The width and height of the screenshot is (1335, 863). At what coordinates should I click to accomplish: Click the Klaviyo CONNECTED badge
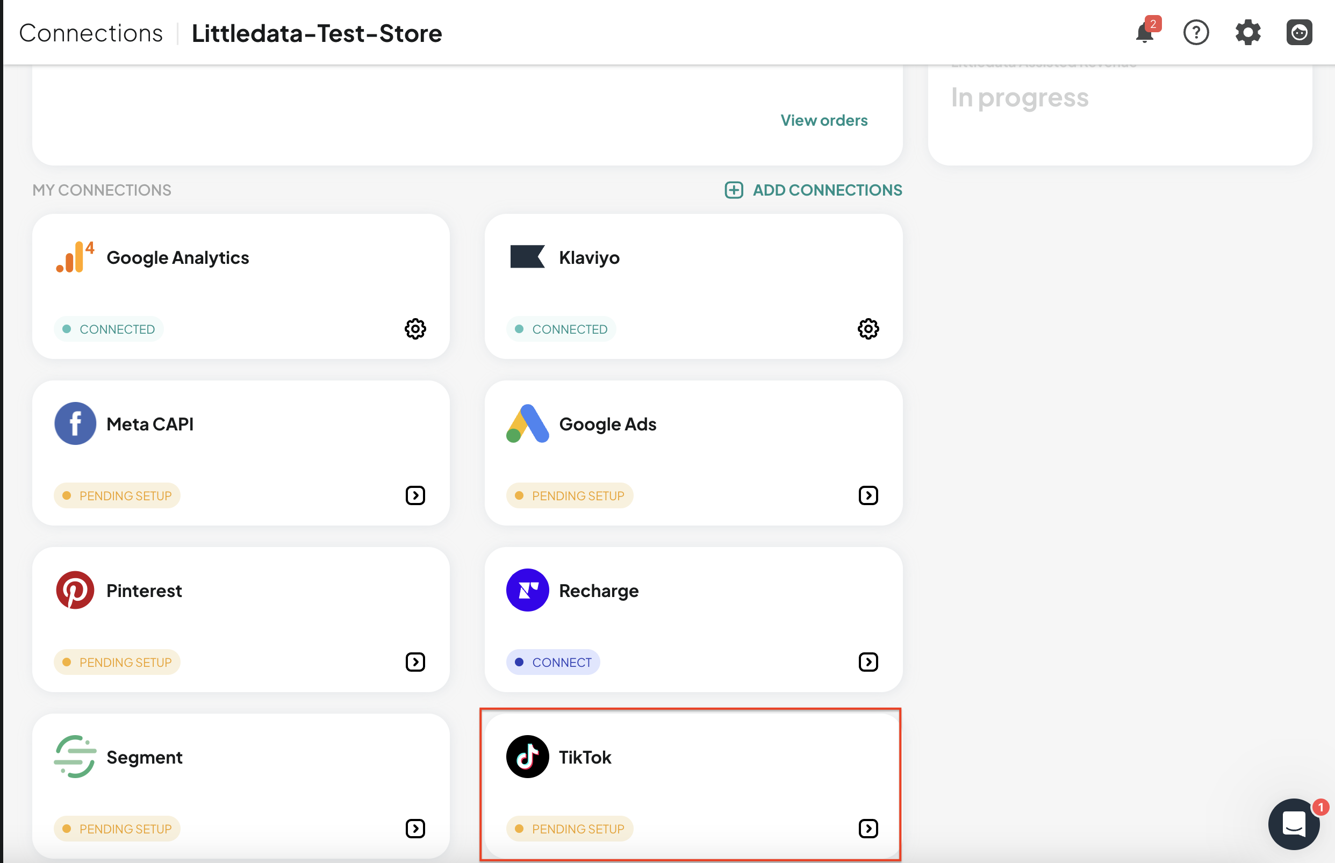click(x=561, y=329)
